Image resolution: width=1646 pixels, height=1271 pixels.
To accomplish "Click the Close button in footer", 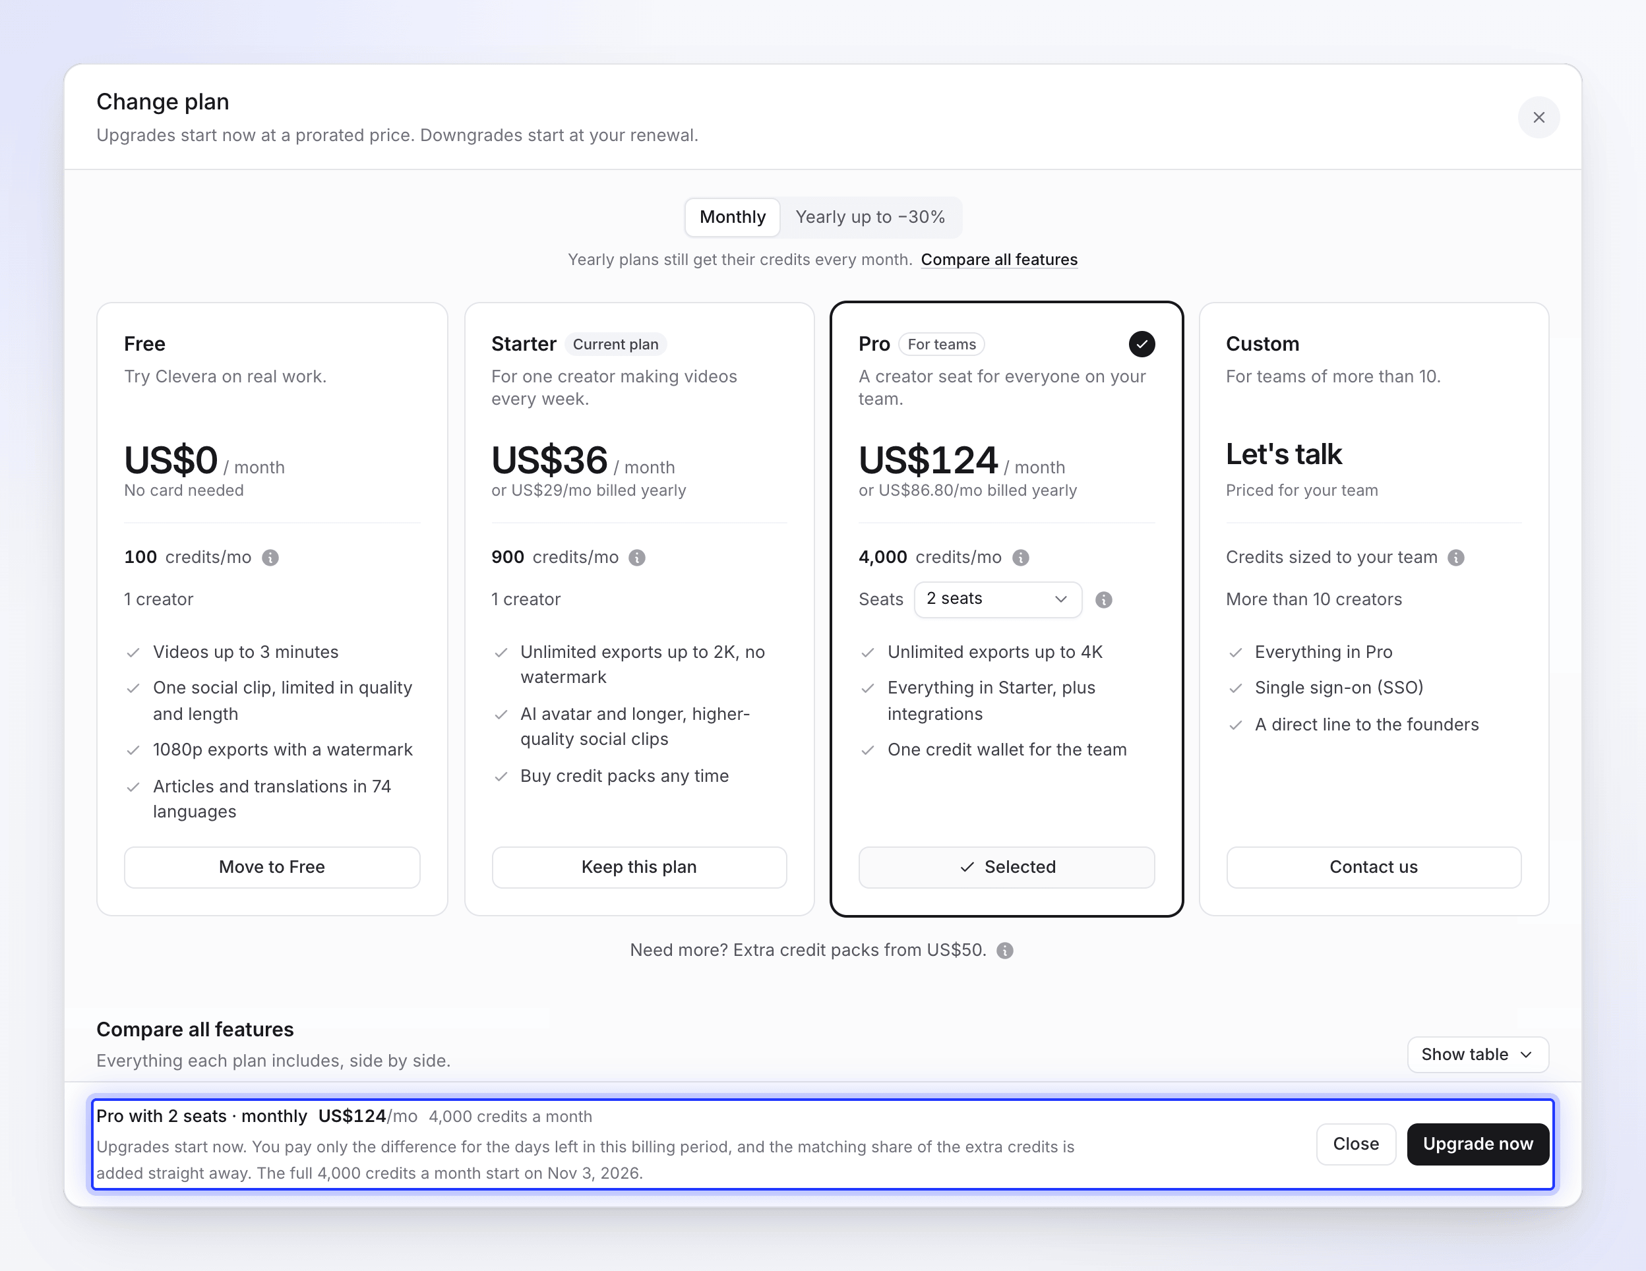I will click(1355, 1144).
